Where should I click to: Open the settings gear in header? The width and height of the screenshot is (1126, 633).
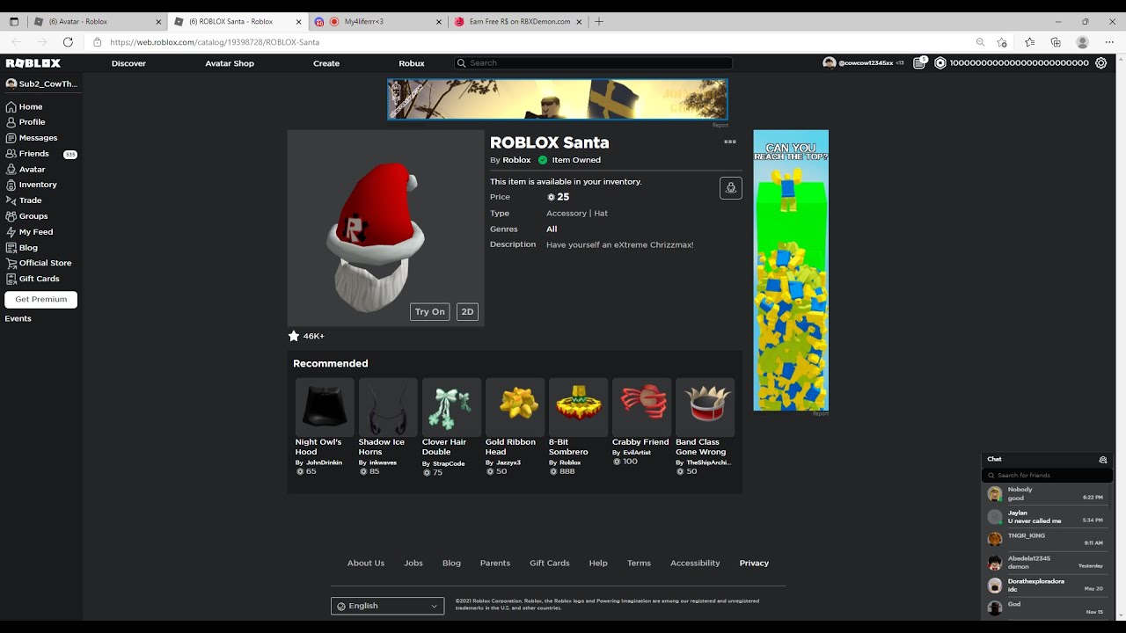pyautogui.click(x=1100, y=63)
